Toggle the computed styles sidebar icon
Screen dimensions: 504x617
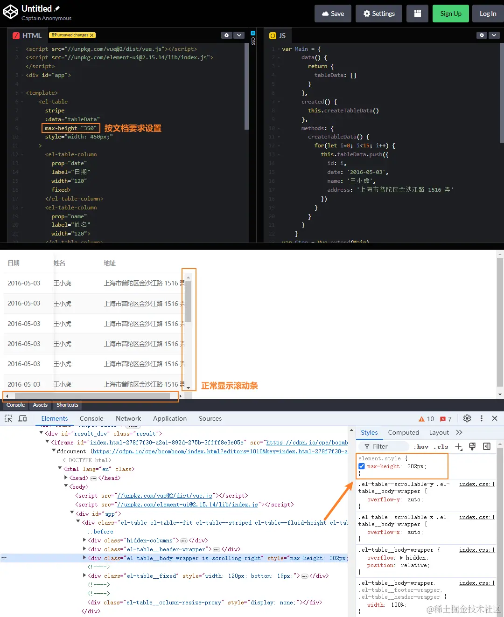coord(487,447)
